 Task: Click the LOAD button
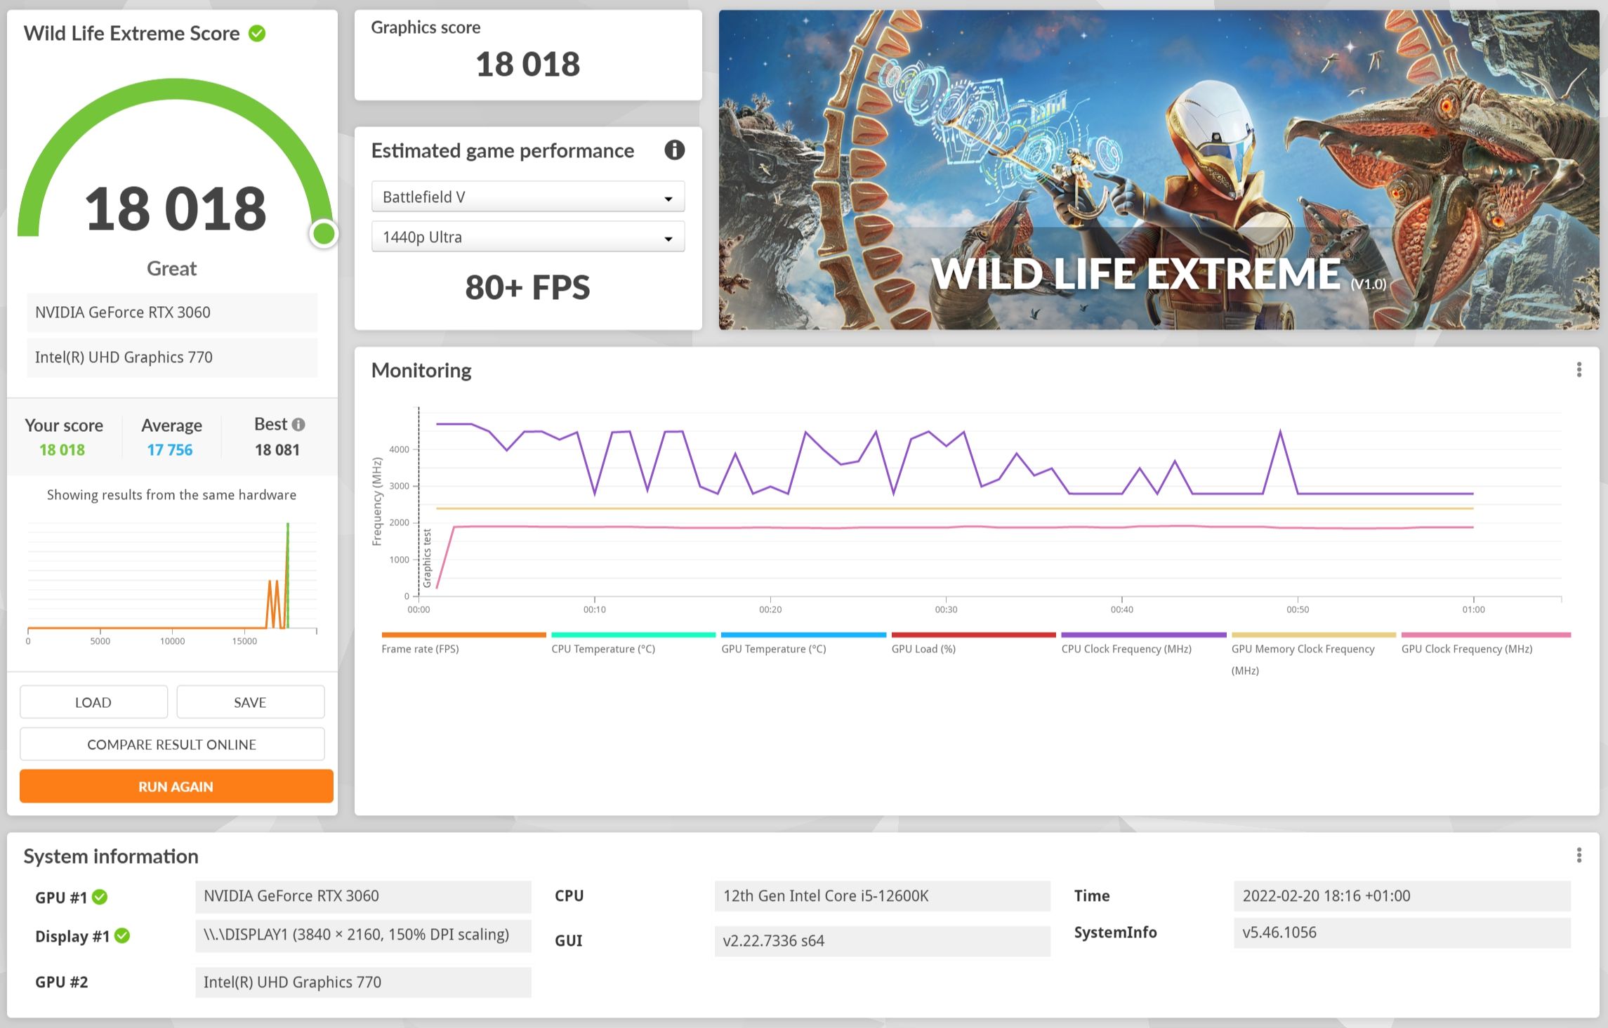click(93, 701)
